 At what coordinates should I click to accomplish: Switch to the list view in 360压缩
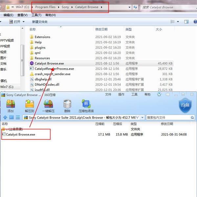pyautogui.click(x=18, y=117)
